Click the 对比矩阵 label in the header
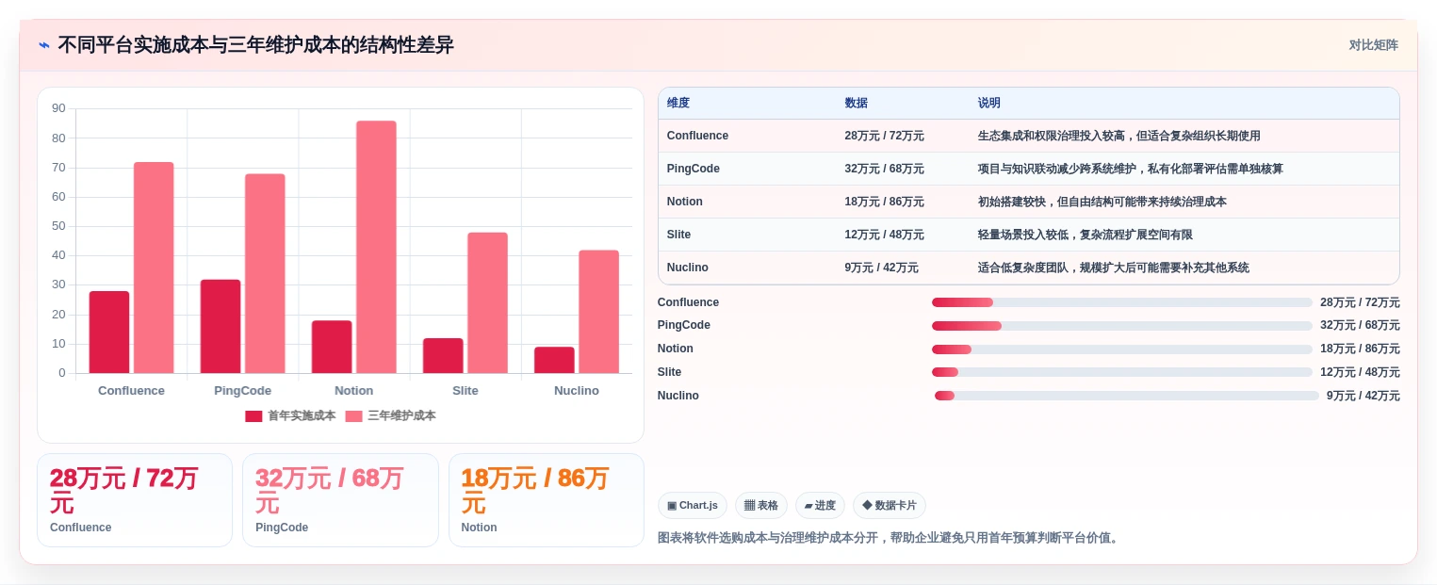The image size is (1437, 585). [1373, 44]
